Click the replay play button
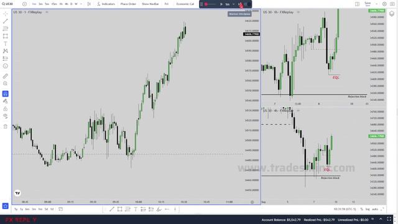Viewport: 398px width, 224px height. (221, 4)
